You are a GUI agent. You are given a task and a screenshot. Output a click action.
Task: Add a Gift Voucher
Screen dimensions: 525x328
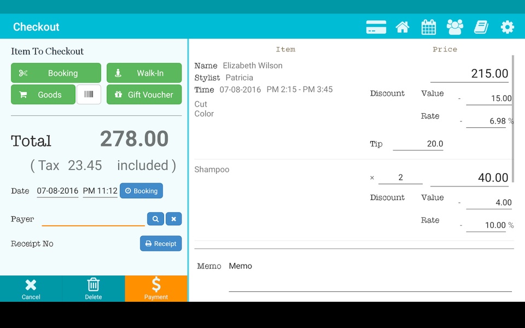pos(144,95)
